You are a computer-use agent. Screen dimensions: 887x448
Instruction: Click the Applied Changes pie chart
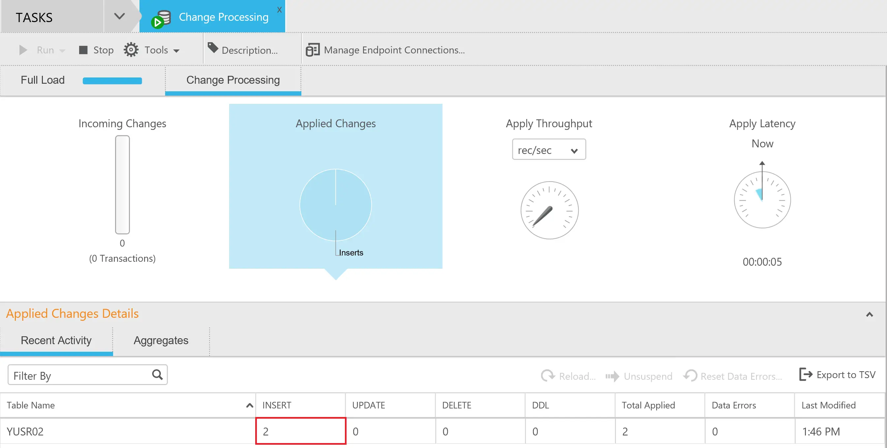[x=335, y=205]
